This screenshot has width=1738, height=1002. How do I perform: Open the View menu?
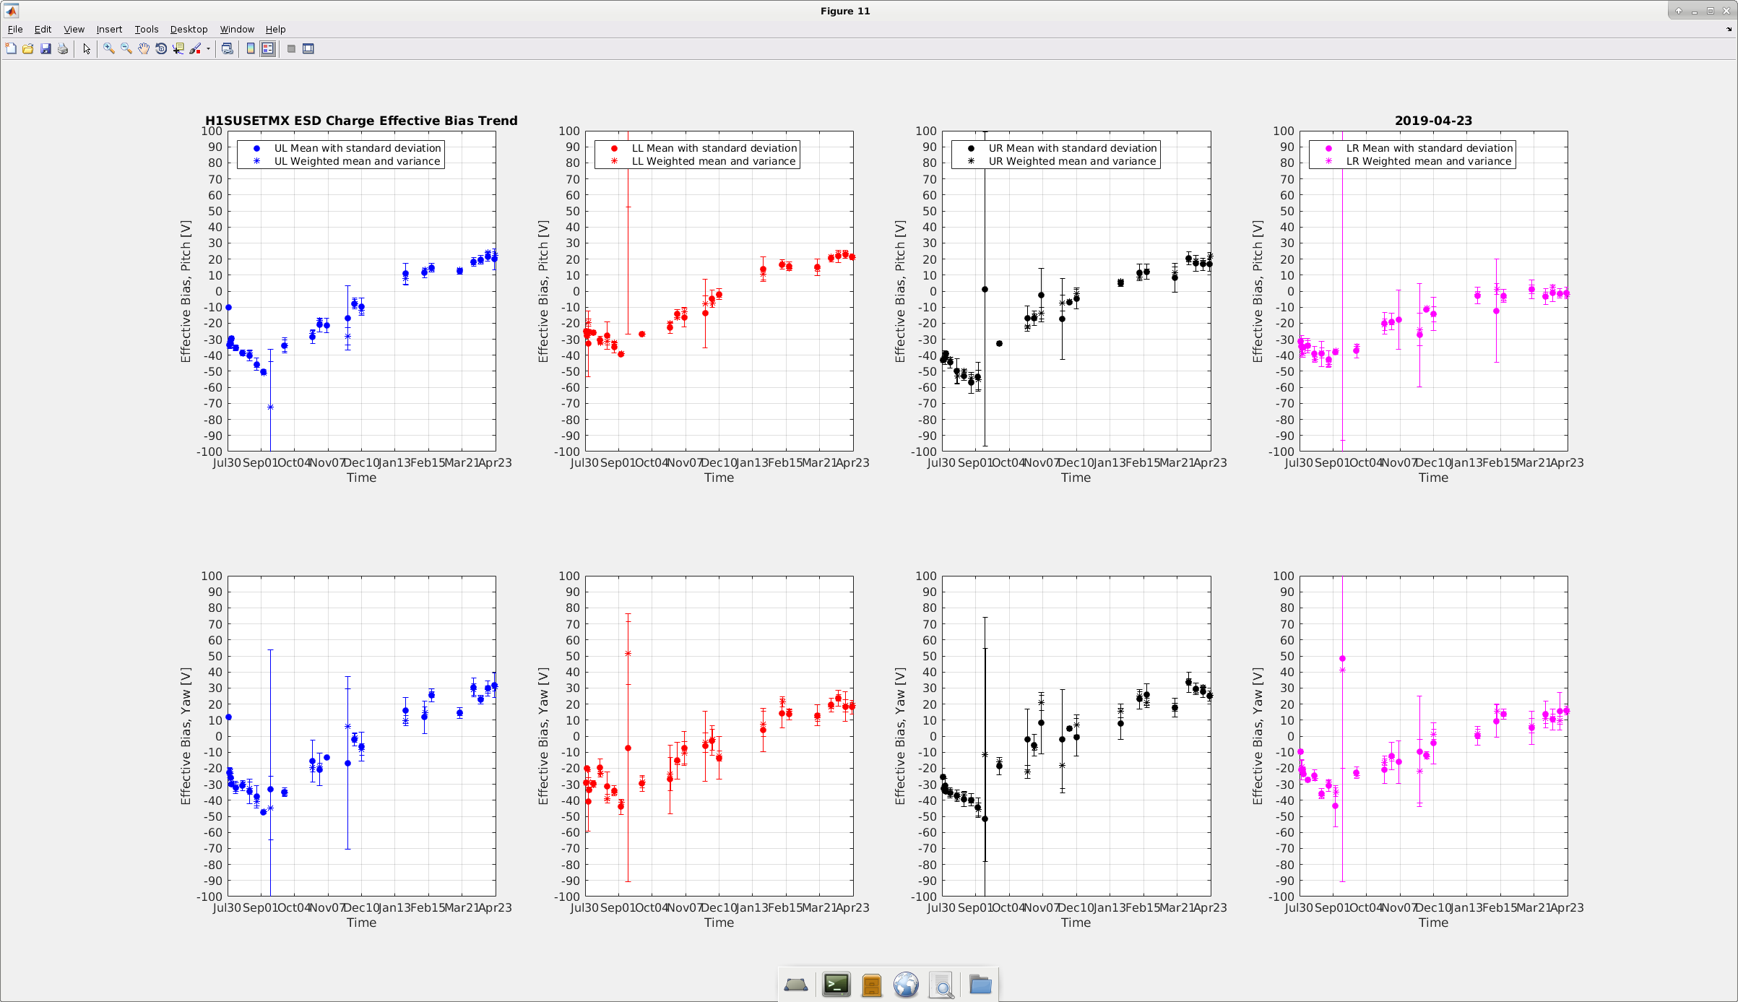(x=74, y=30)
